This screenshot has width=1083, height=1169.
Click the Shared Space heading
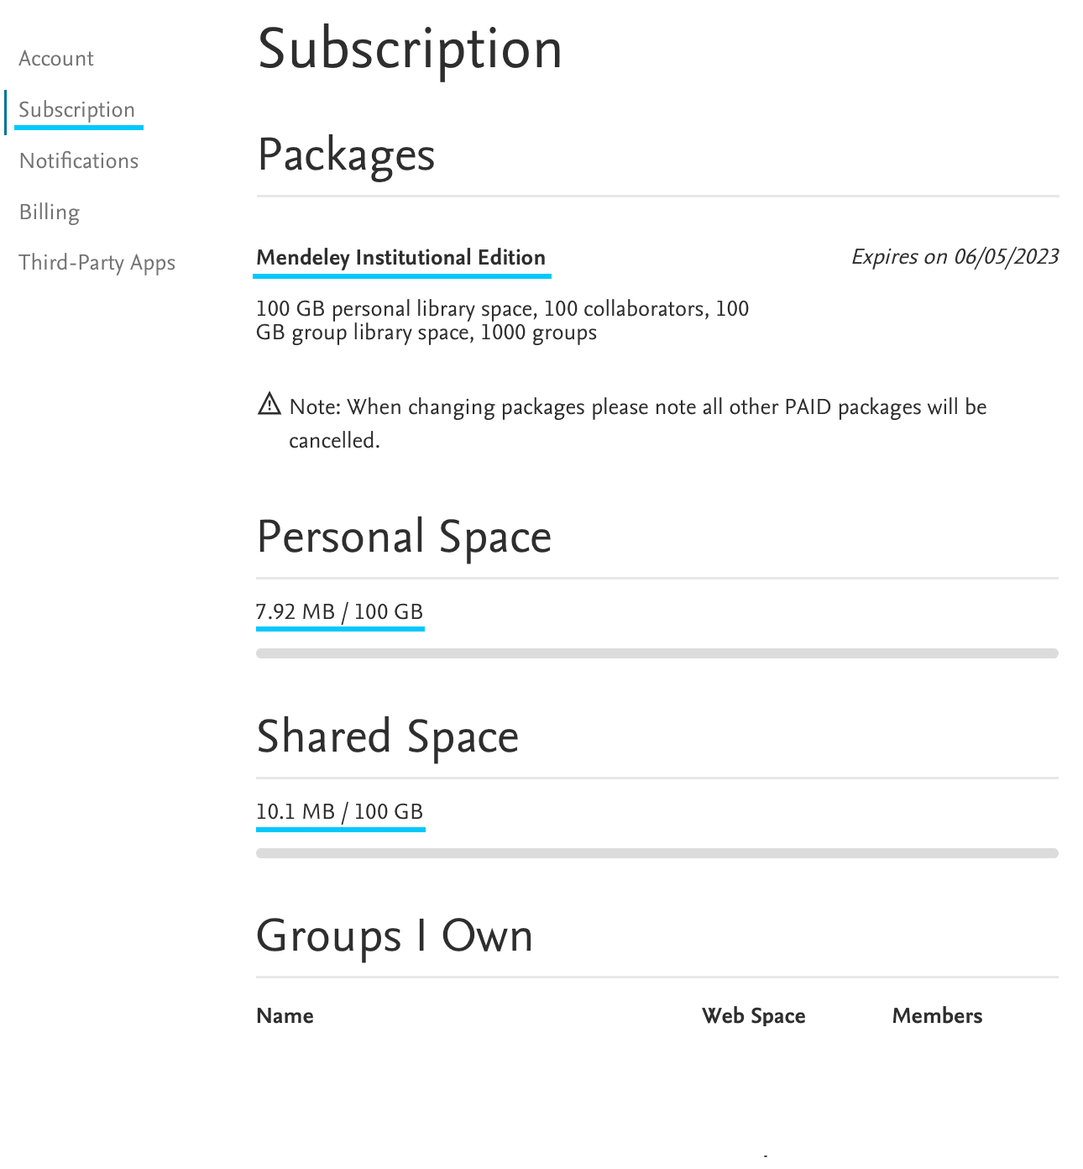(x=388, y=737)
